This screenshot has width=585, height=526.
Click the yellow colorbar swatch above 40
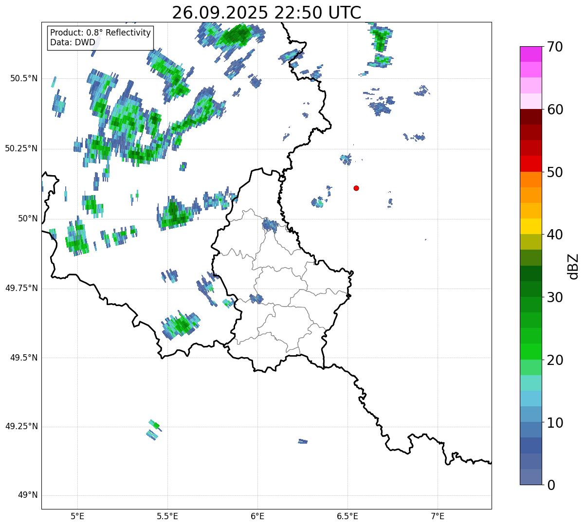[530, 226]
